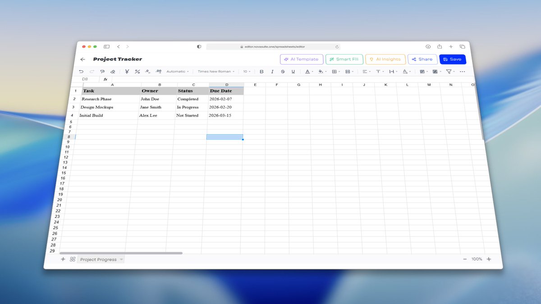The height and width of the screenshot is (304, 541).
Task: Select the 2026-03-15 cell
Action: click(x=225, y=115)
